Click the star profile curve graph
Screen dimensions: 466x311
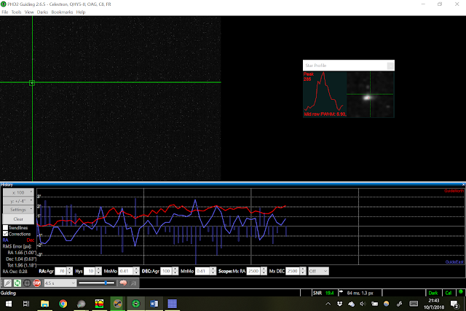coord(325,94)
